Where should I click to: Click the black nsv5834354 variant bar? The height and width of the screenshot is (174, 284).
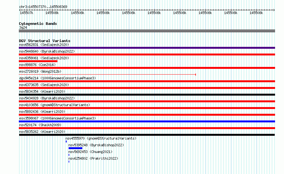pos(147,95)
